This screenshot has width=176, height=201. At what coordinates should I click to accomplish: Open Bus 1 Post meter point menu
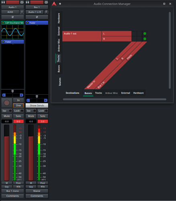(43, 183)
